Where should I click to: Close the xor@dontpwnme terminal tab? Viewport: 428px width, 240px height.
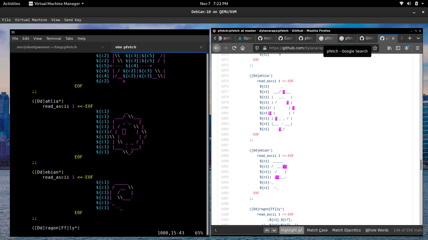click(x=103, y=47)
